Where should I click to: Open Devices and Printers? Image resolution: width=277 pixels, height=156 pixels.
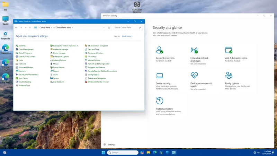96,53
